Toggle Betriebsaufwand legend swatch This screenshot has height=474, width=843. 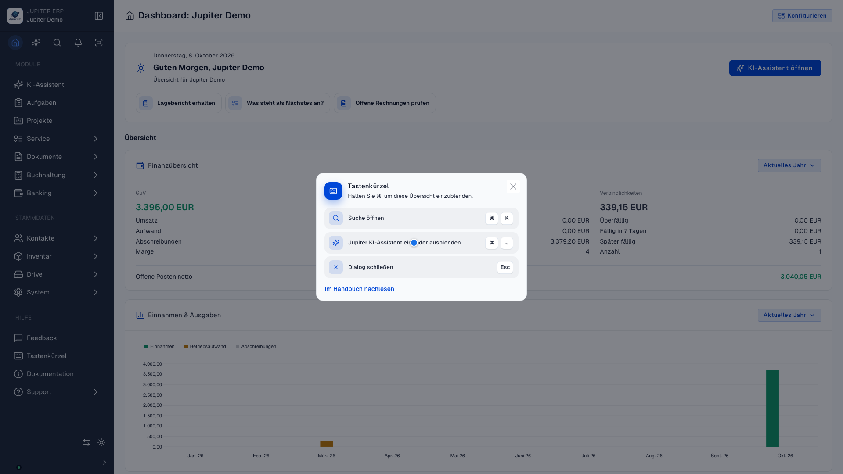(x=186, y=346)
